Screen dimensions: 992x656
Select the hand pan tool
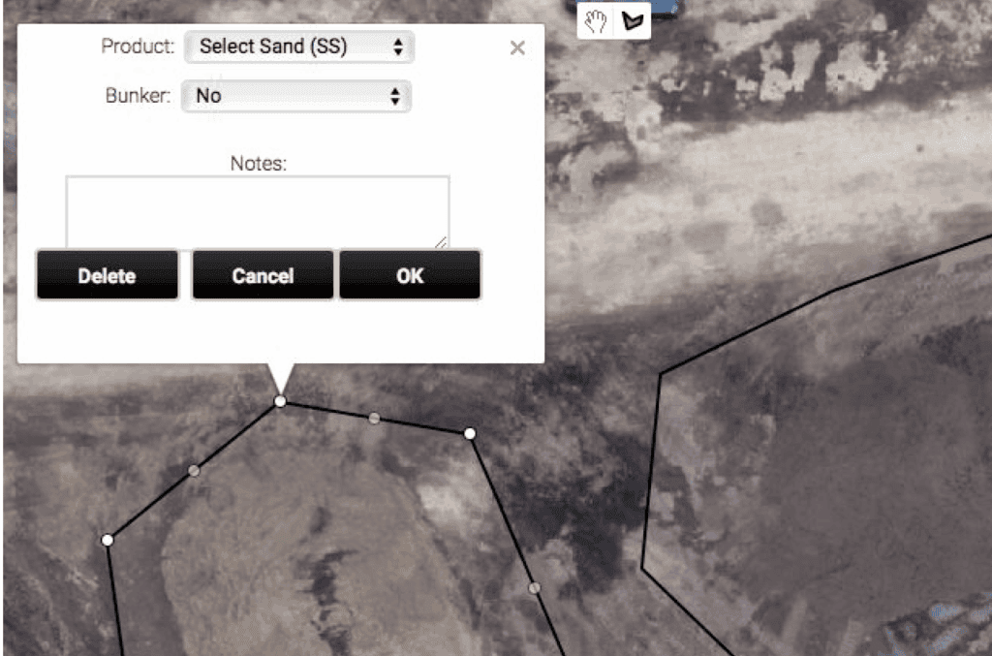click(x=596, y=21)
